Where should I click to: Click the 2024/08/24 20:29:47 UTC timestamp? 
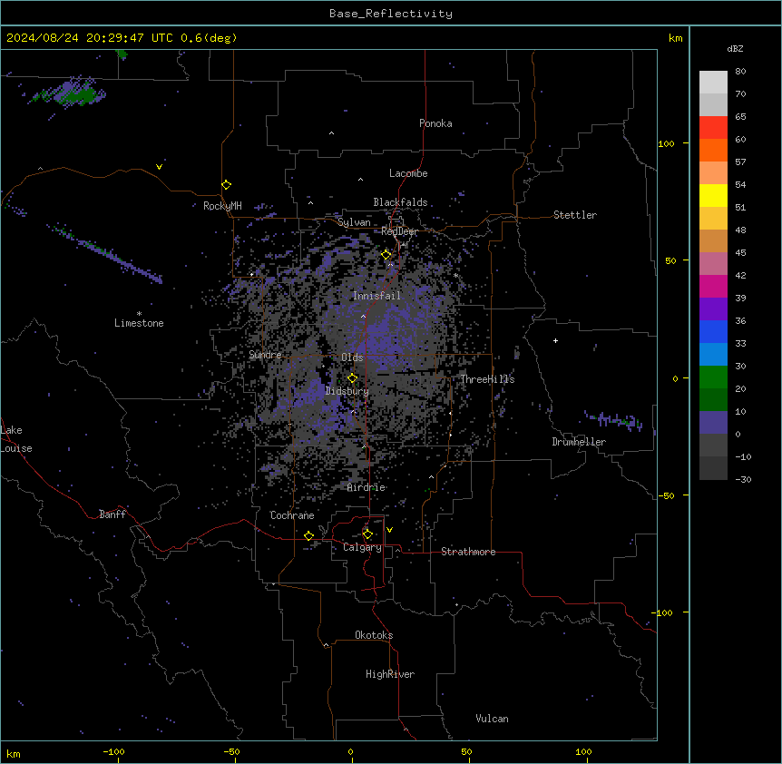[90, 38]
